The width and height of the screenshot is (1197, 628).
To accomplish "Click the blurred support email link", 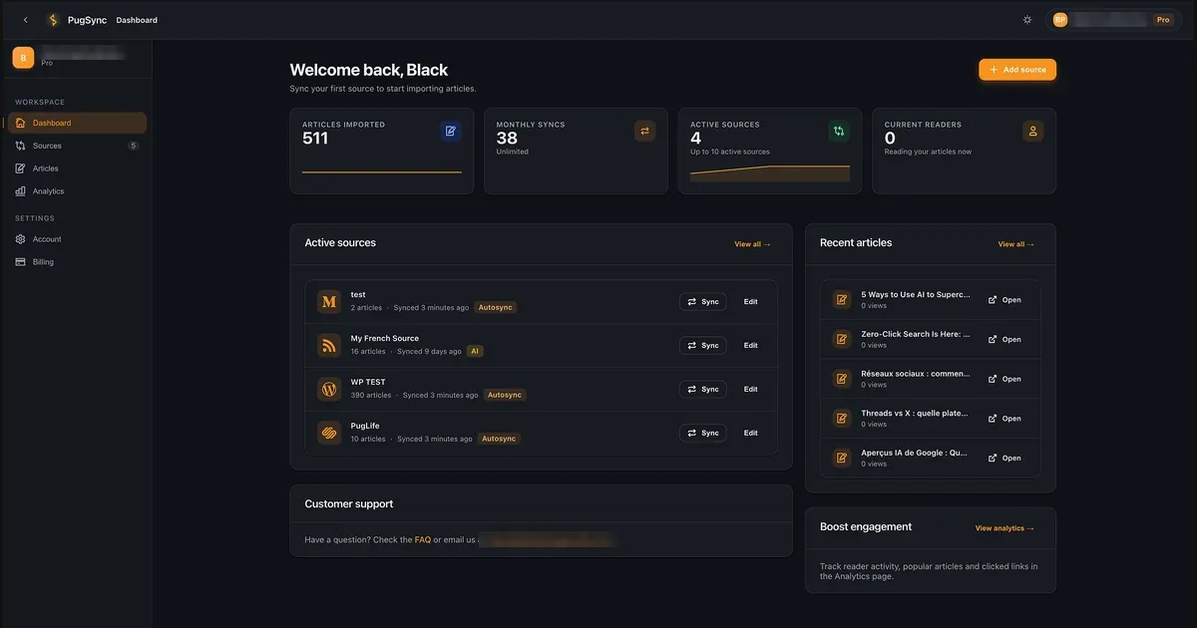I will [547, 540].
